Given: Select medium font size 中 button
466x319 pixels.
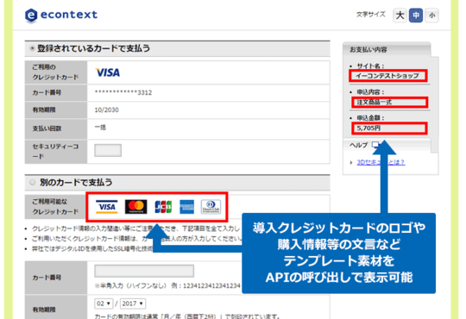Looking at the screenshot, I should [x=416, y=16].
